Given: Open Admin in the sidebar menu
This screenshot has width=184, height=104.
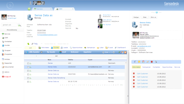Looking at the screenshot, I should [7, 72].
